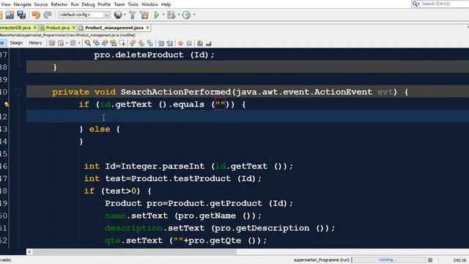The height and width of the screenshot is (264, 469).
Task: Click the Shift Line Left icon
Action: 161,43
